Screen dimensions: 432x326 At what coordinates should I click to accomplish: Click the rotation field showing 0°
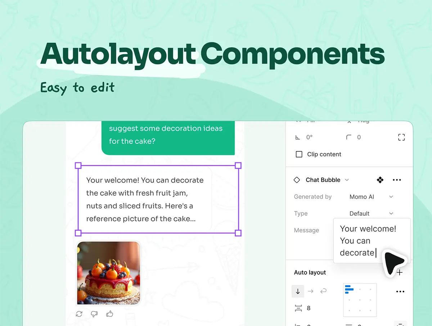pyautogui.click(x=309, y=137)
